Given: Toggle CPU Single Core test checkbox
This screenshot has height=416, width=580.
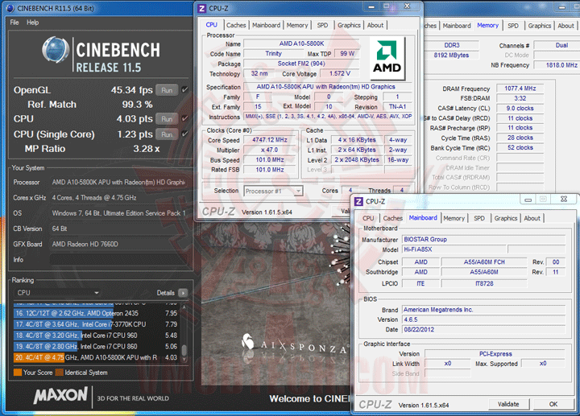Looking at the screenshot, I should [x=185, y=134].
